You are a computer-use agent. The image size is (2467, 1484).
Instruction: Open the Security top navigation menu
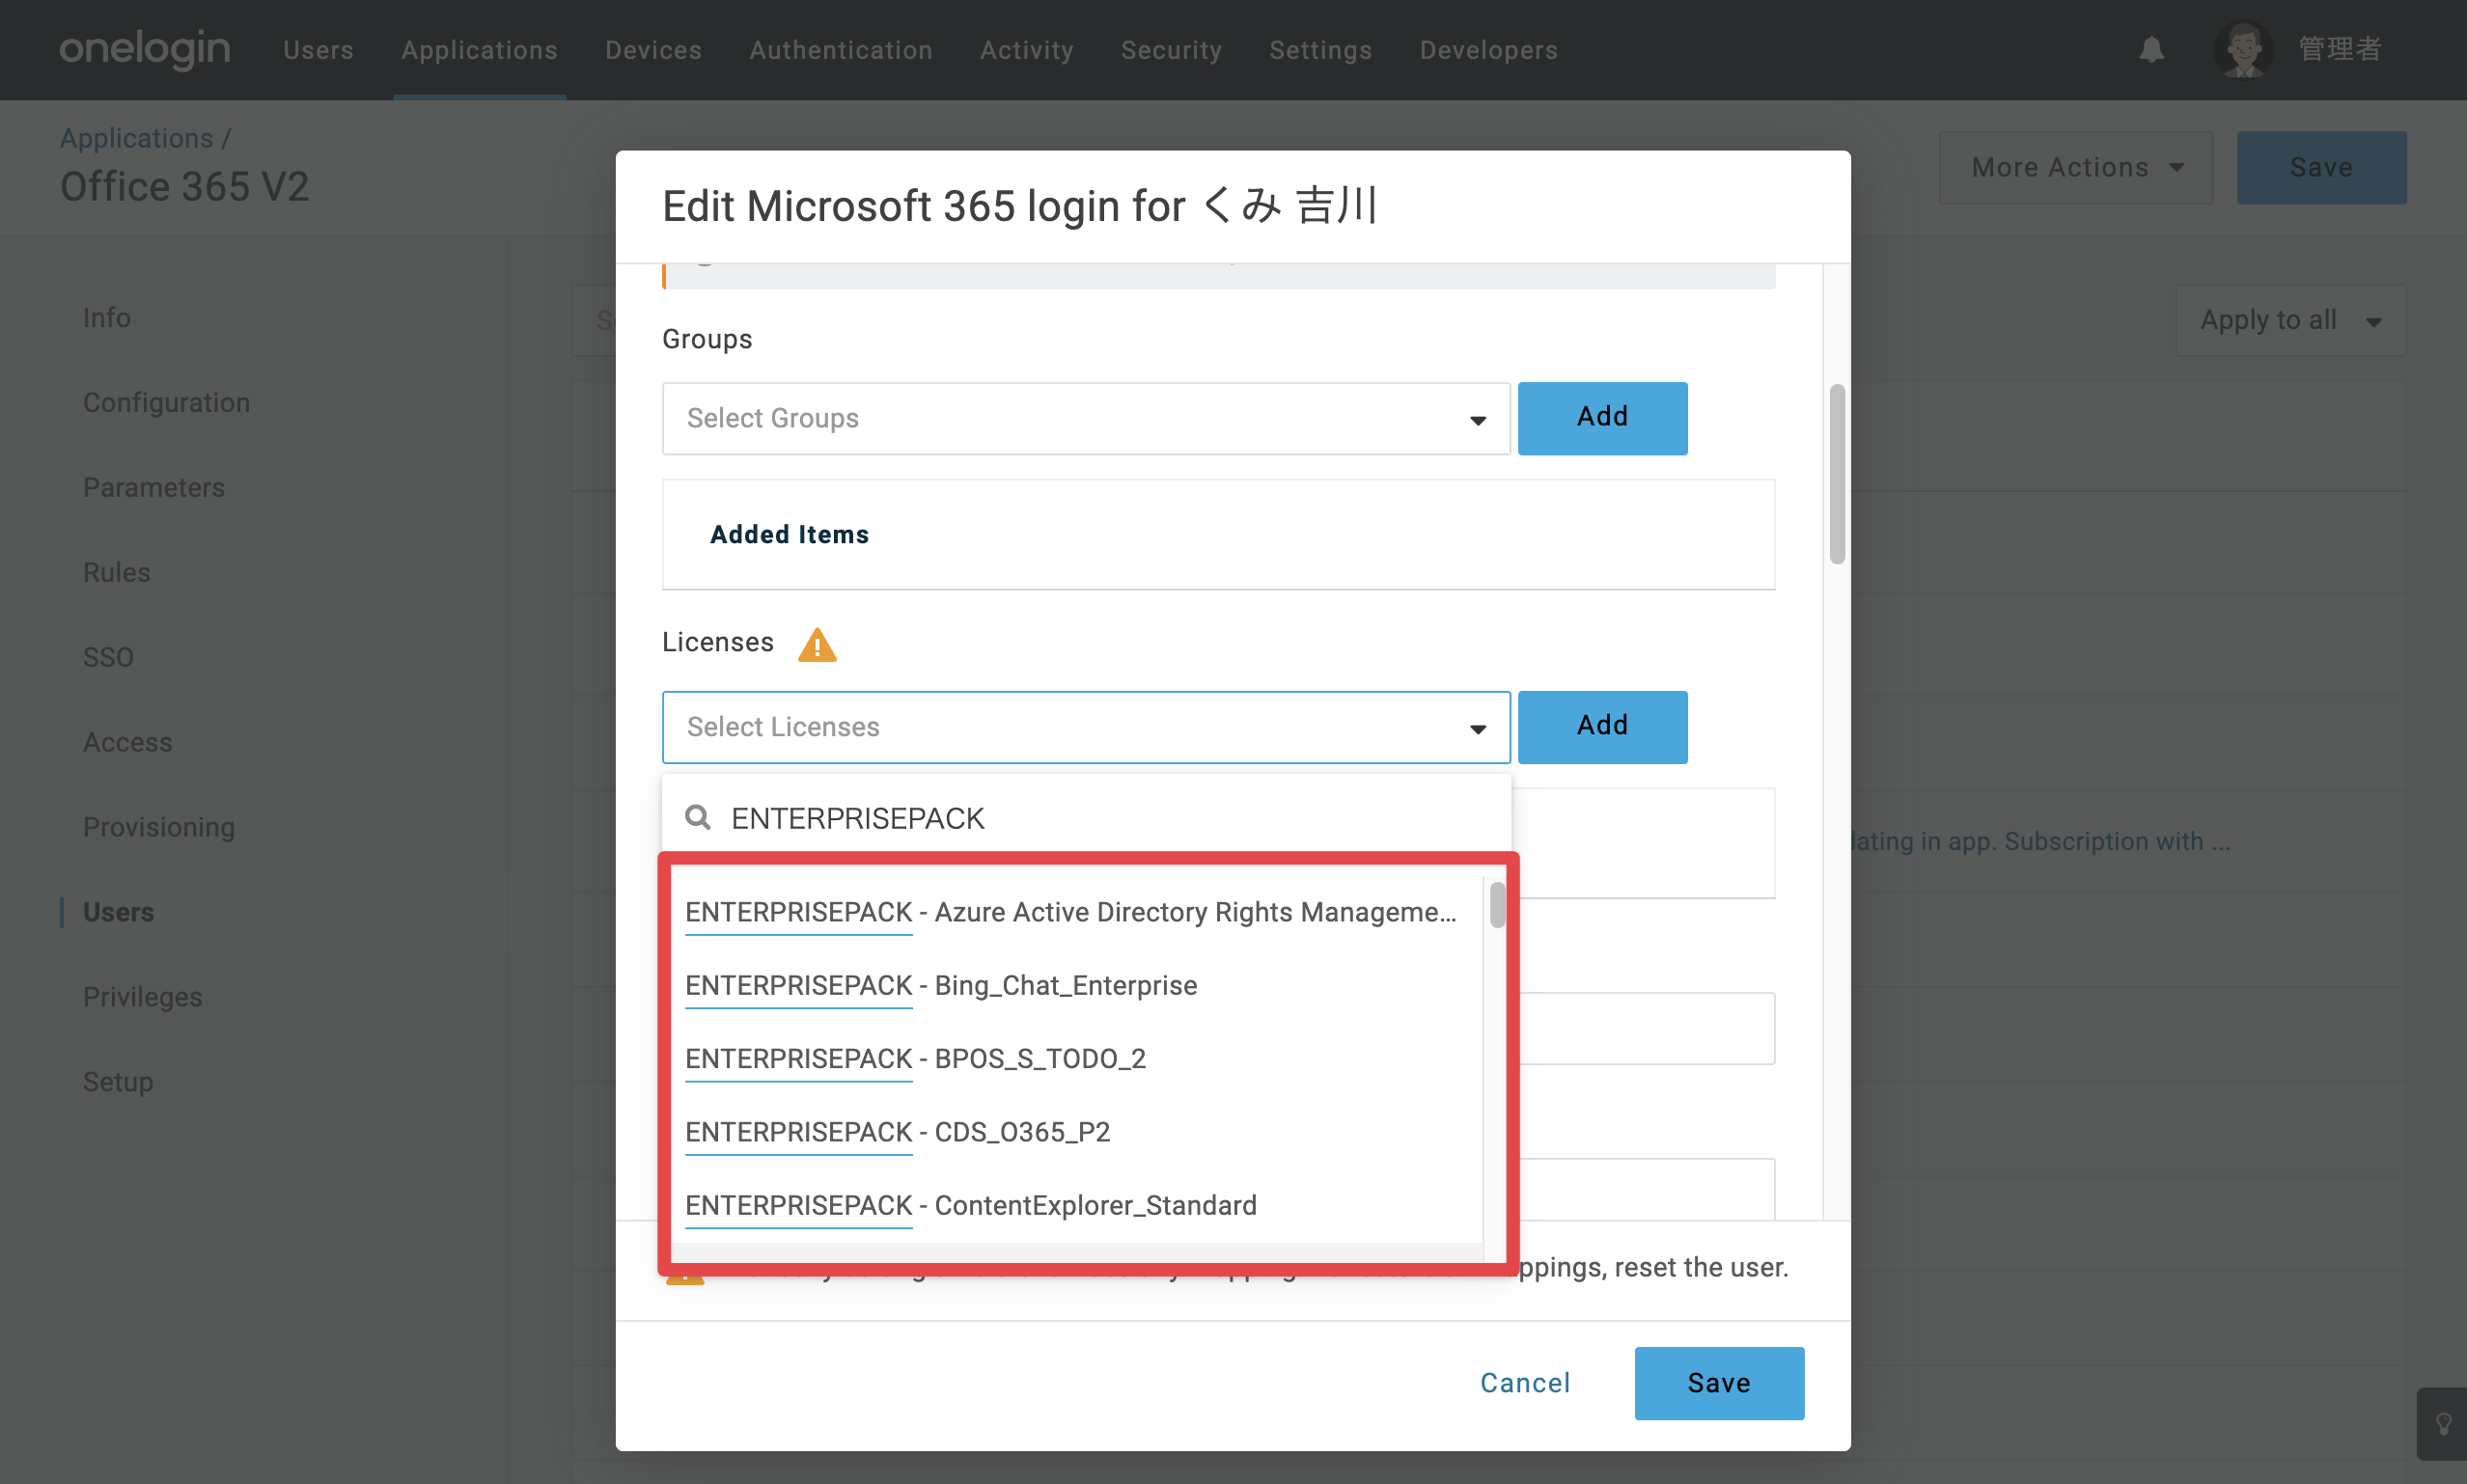(1171, 50)
